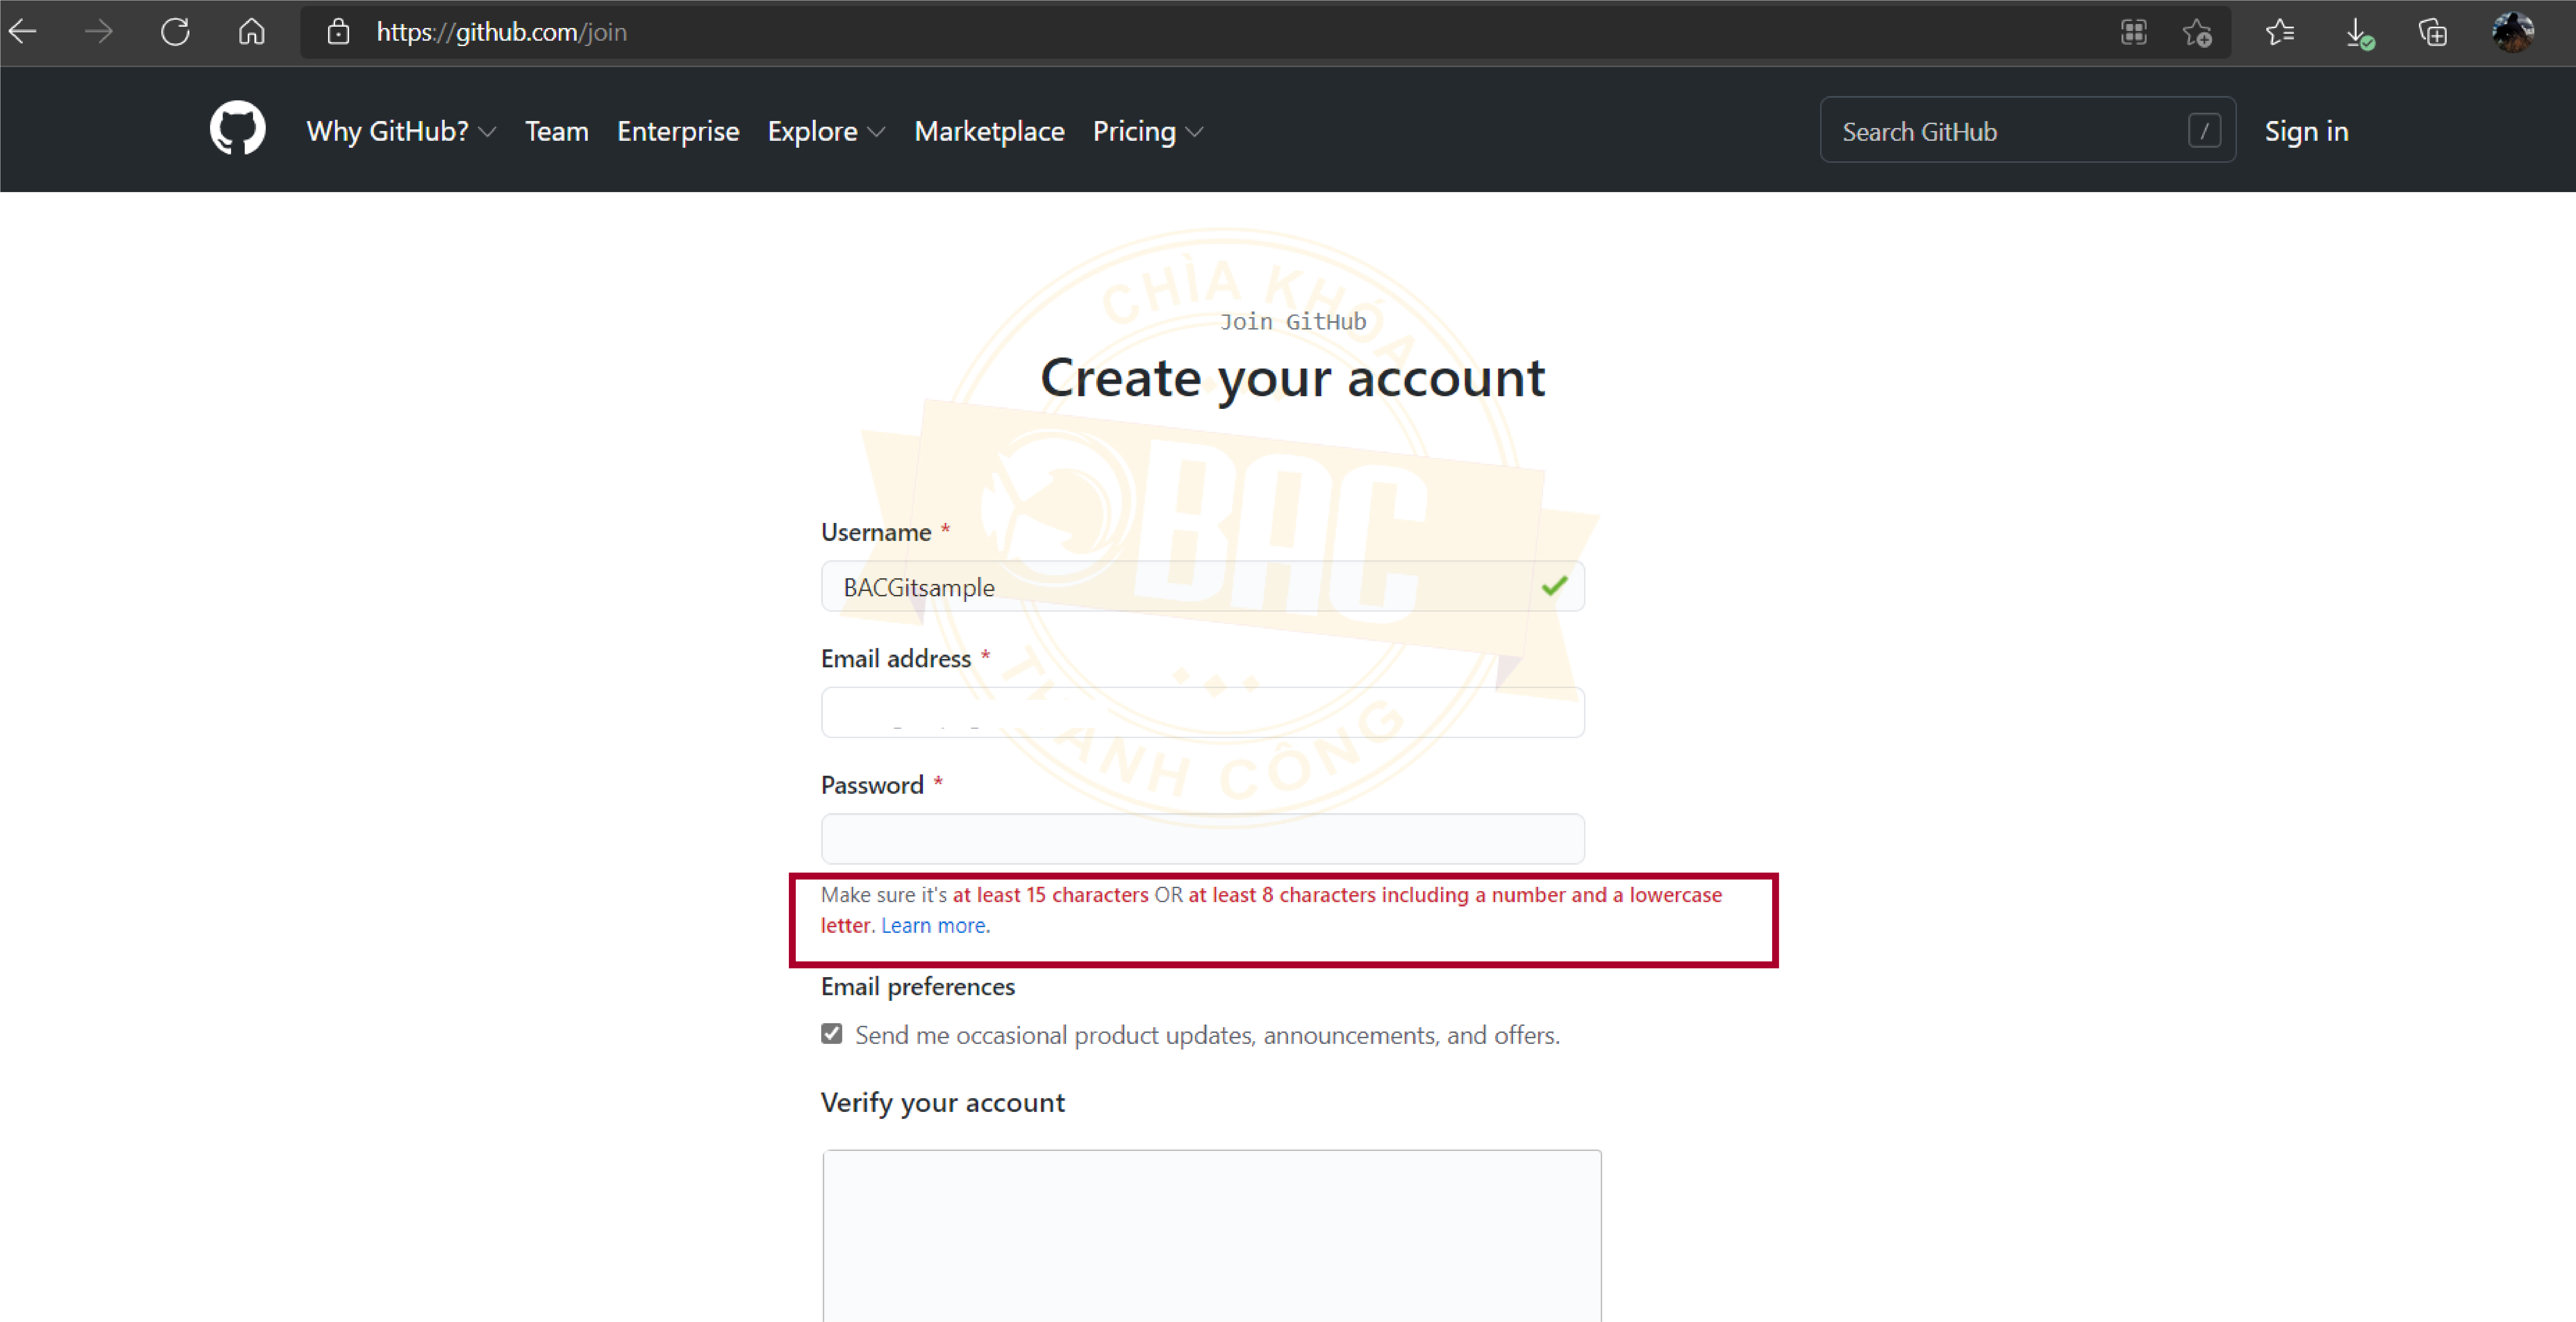Open the favorites list icon
The width and height of the screenshot is (2576, 1322).
click(x=2280, y=32)
